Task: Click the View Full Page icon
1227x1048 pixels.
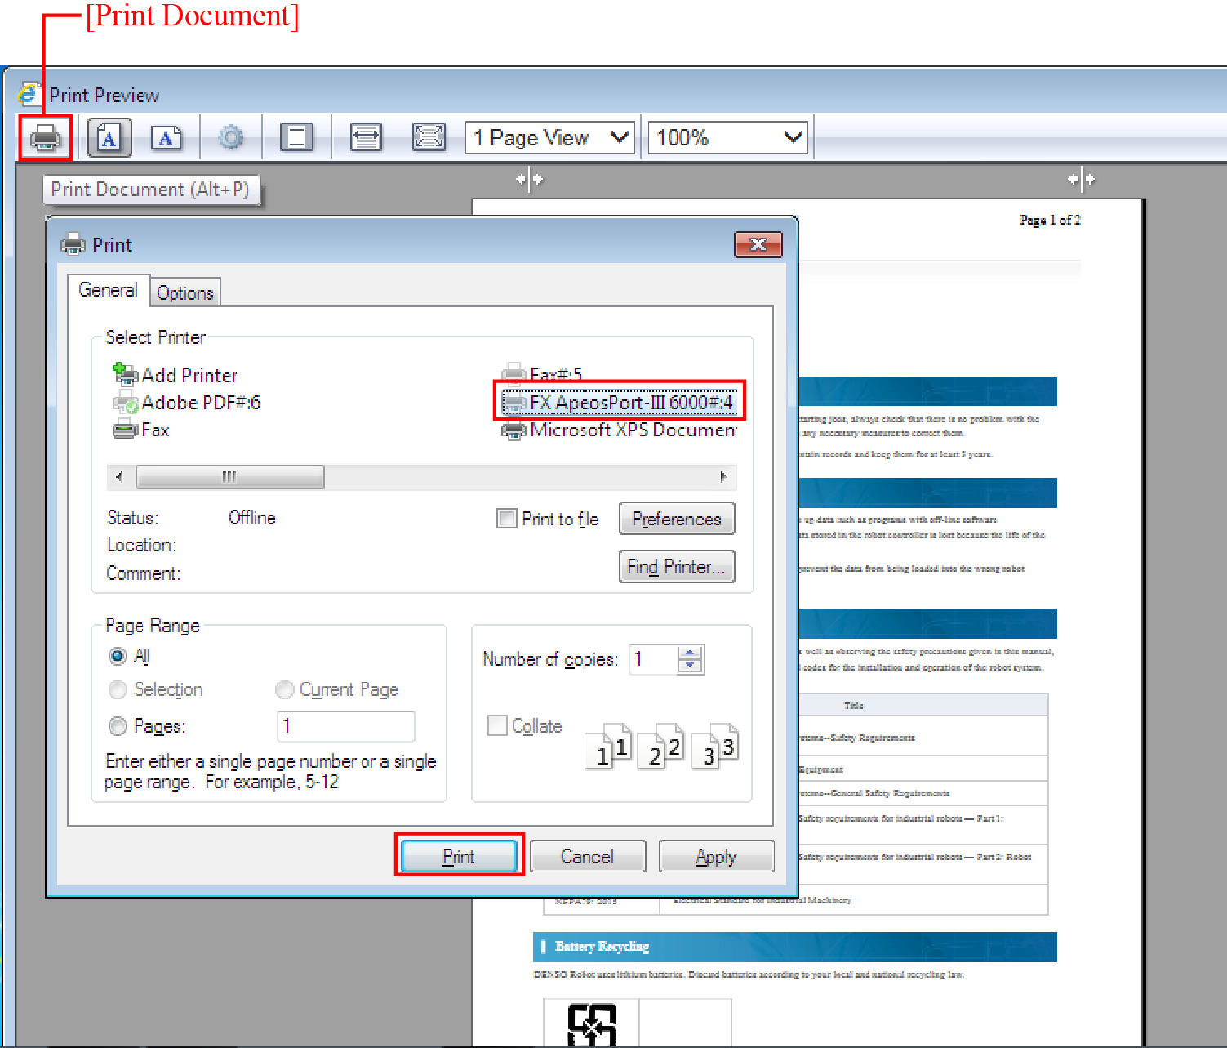Action: tap(429, 137)
